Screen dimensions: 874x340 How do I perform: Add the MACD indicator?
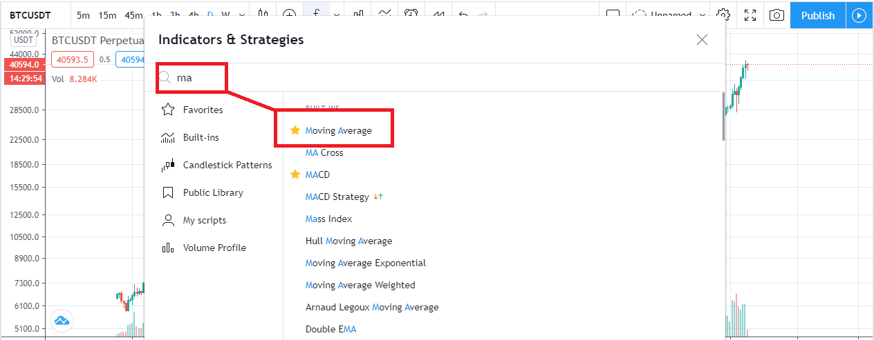point(317,174)
